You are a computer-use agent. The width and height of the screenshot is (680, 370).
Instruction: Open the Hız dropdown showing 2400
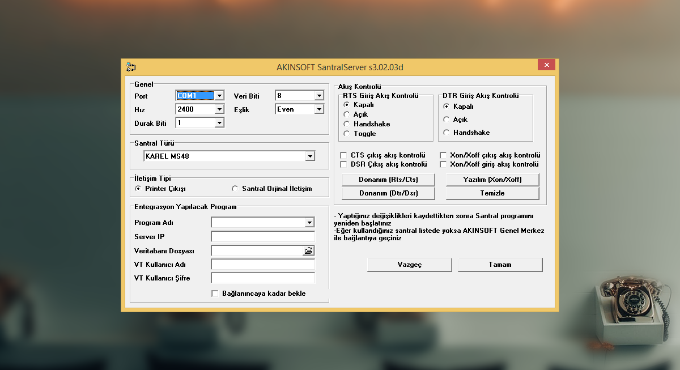[x=220, y=109]
